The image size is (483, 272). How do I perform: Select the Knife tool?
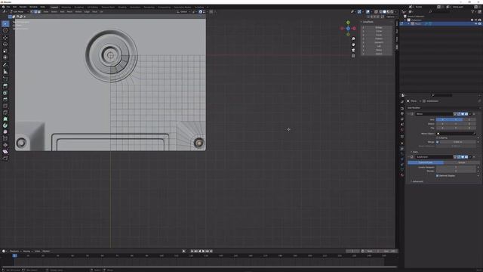[5, 113]
